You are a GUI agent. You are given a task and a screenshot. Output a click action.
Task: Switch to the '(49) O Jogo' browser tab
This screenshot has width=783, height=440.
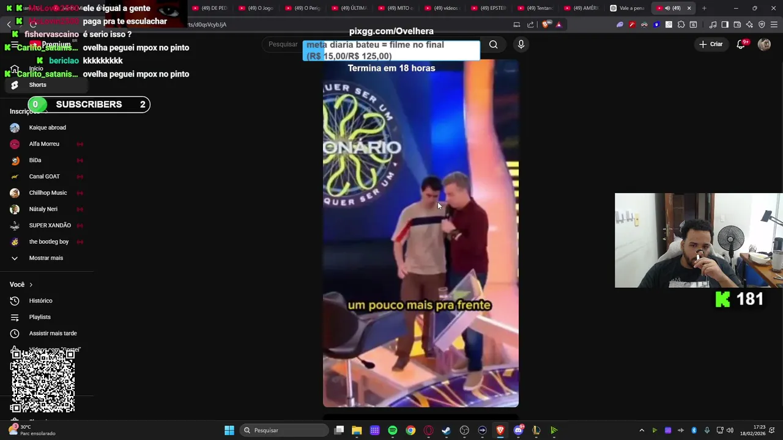(256, 8)
